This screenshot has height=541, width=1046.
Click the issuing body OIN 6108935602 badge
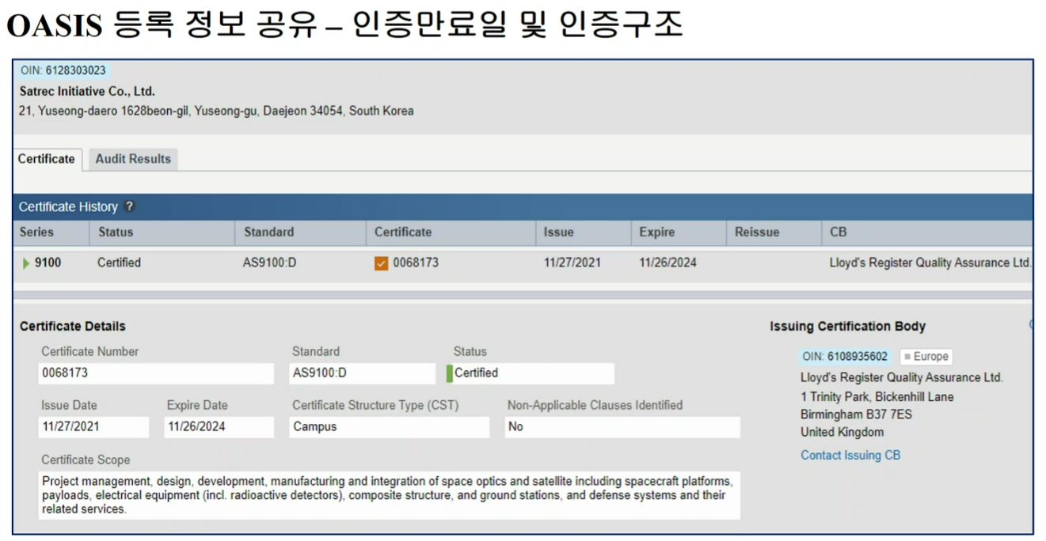coord(844,357)
